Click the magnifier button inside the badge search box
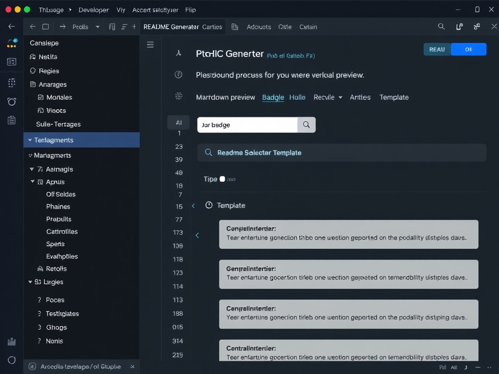This screenshot has width=499, height=374. [307, 125]
